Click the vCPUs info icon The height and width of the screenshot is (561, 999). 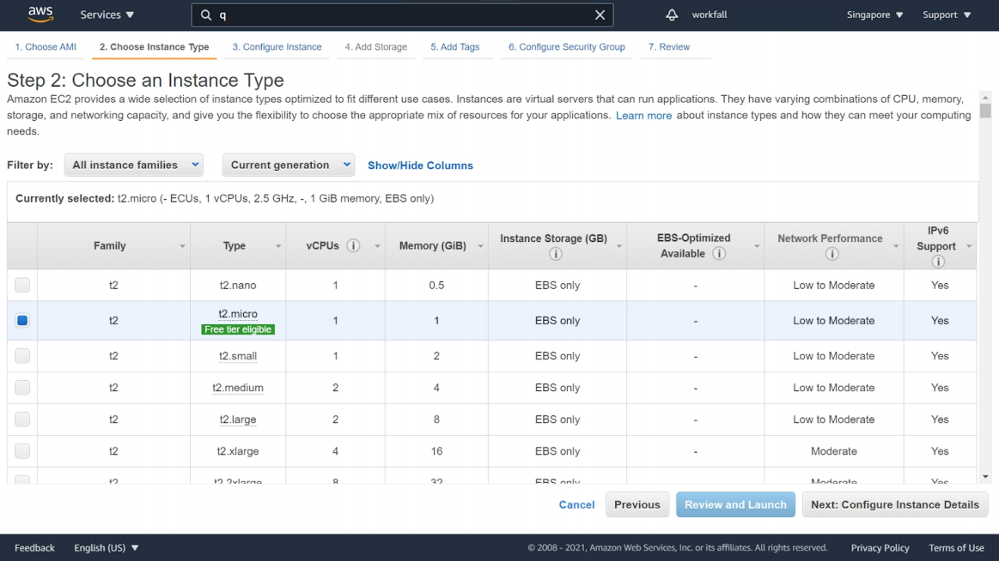pos(353,246)
